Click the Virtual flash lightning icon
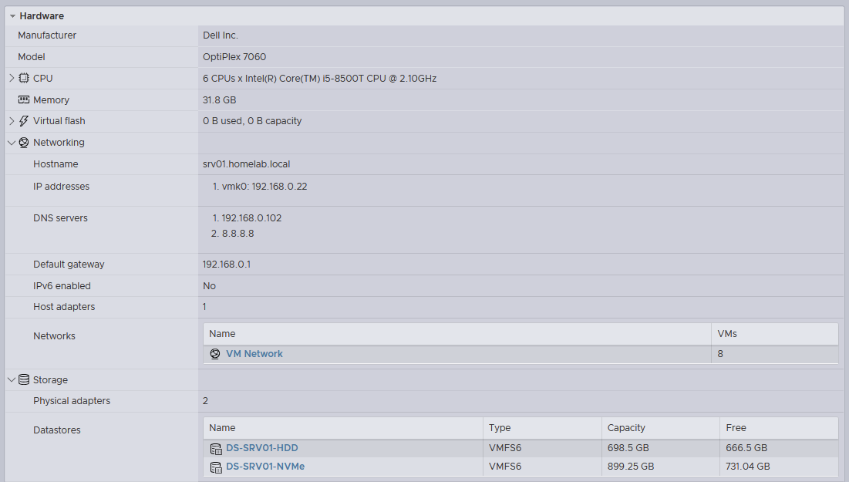This screenshot has width=849, height=482. coord(24,121)
